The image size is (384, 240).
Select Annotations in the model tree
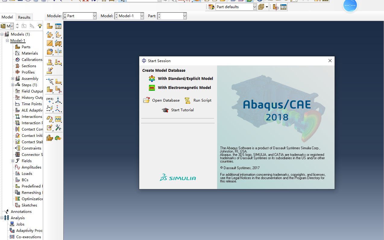tap(21, 211)
